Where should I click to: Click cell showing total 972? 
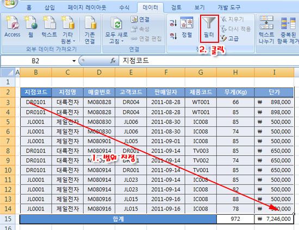click(235, 219)
